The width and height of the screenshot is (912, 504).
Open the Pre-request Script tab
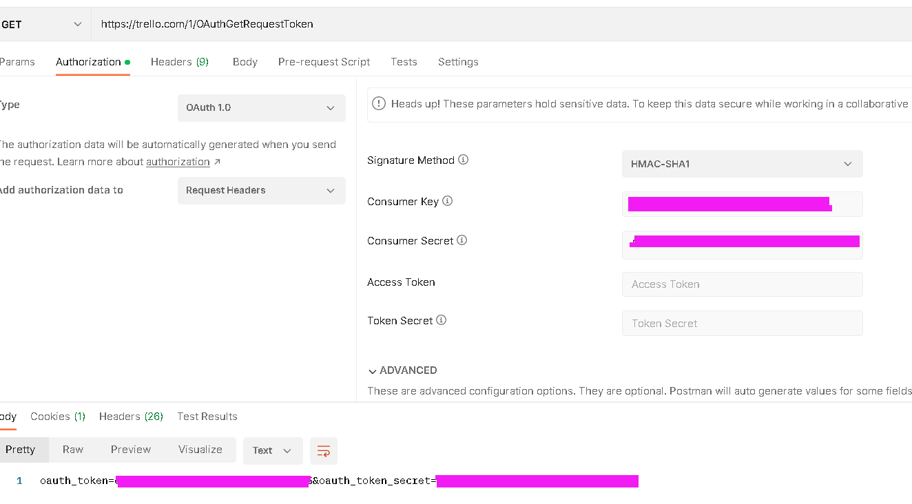coord(324,62)
